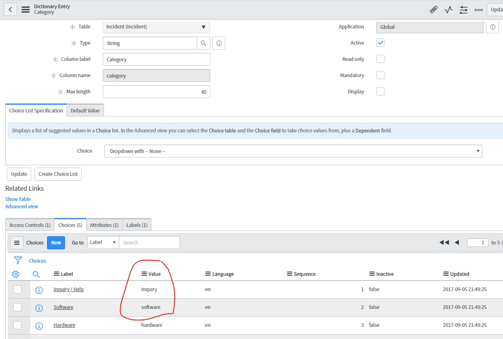Select the Hardware row checkbox
Viewport: 503px width, 339px height.
pyautogui.click(x=17, y=325)
